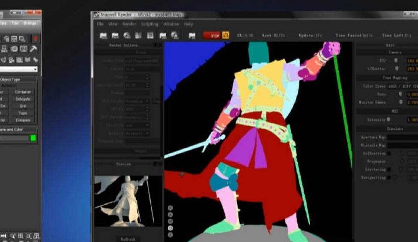Click the Lights category icon in 3ds Max
Viewport: 418px width, 242px height.
[x=3, y=60]
